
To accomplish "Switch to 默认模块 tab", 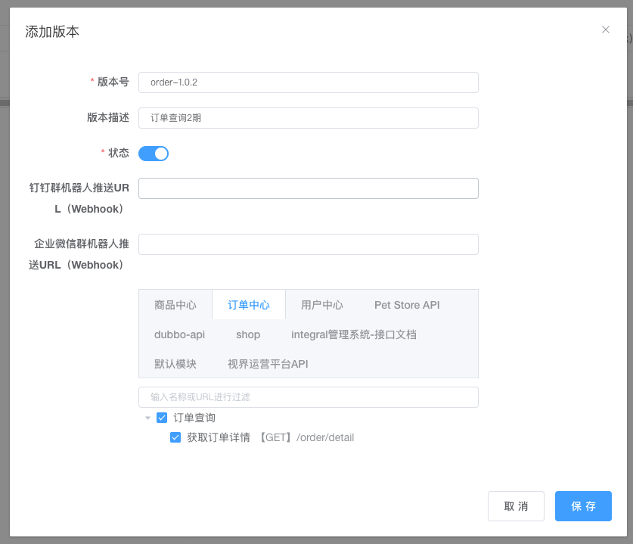I will click(175, 364).
